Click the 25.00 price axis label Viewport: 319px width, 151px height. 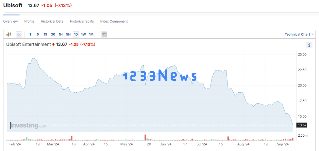tap(302, 54)
